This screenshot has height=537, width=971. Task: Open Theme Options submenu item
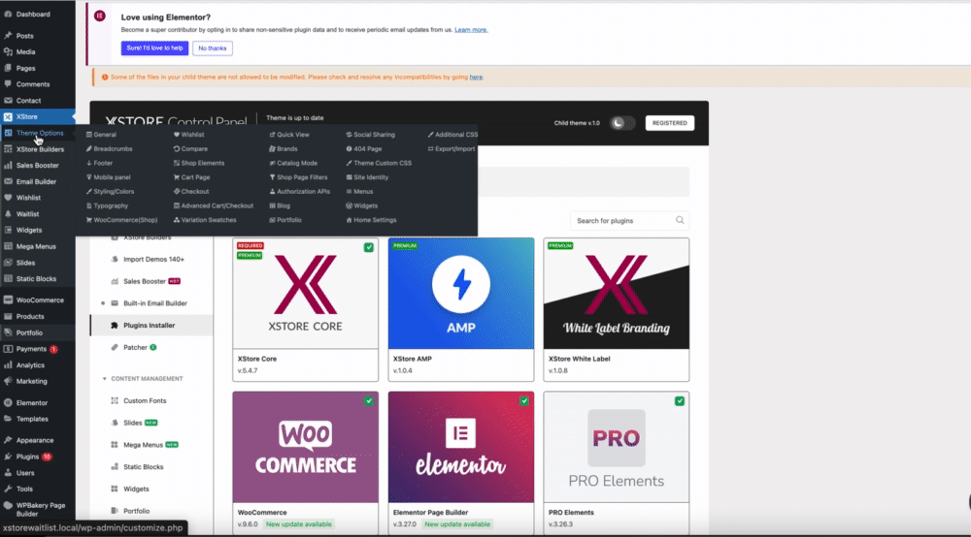coord(40,133)
